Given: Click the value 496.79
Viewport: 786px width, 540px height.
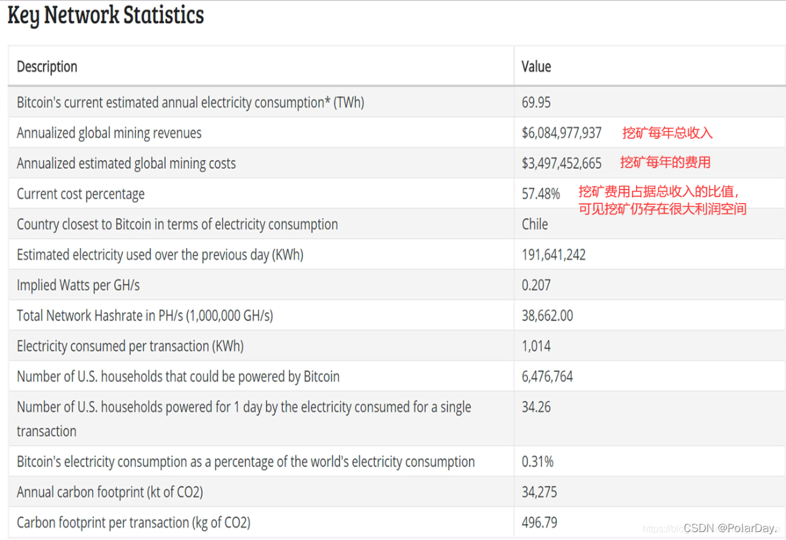Looking at the screenshot, I should pos(539,523).
